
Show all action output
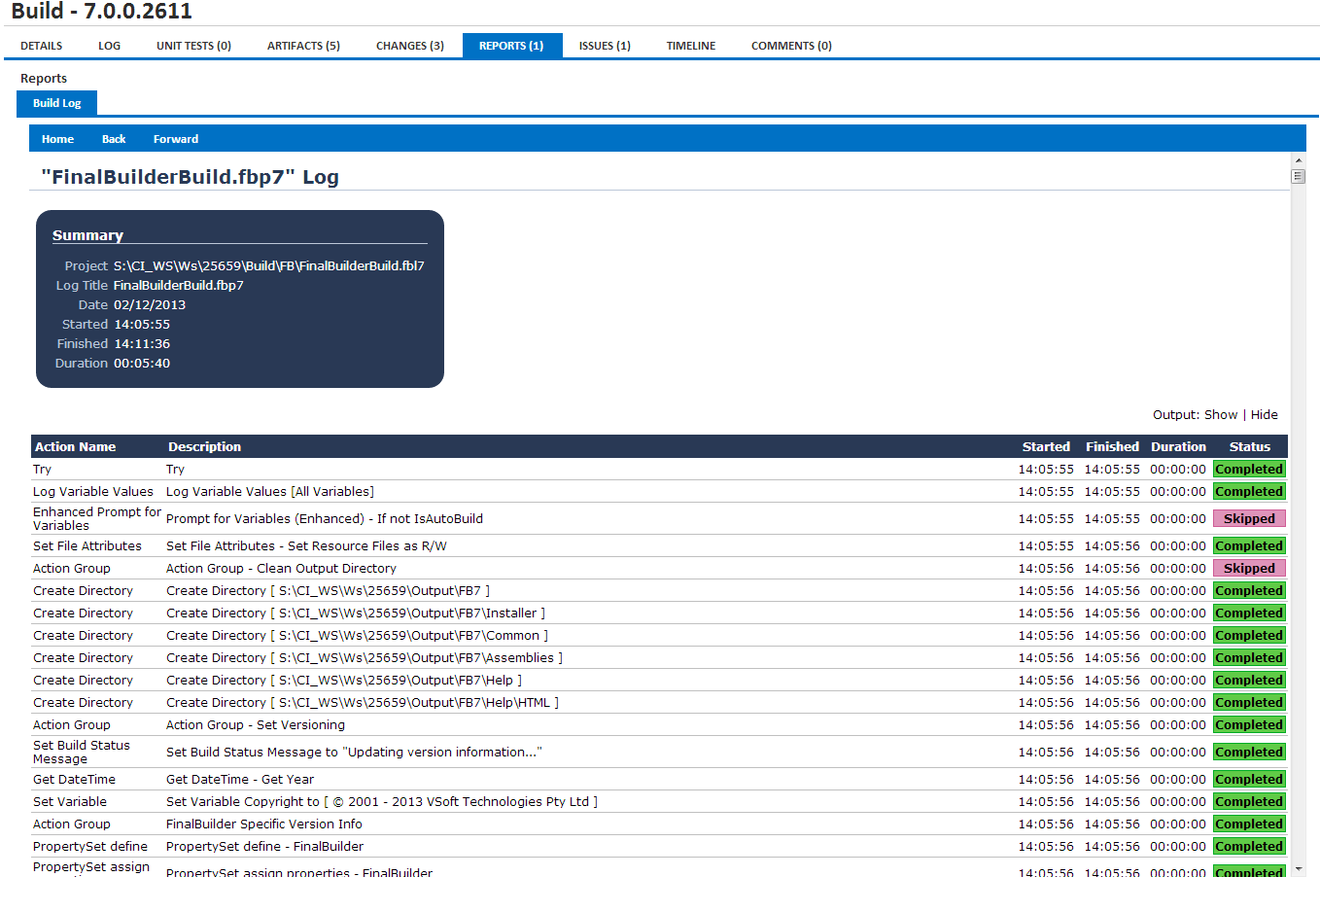pos(1221,414)
